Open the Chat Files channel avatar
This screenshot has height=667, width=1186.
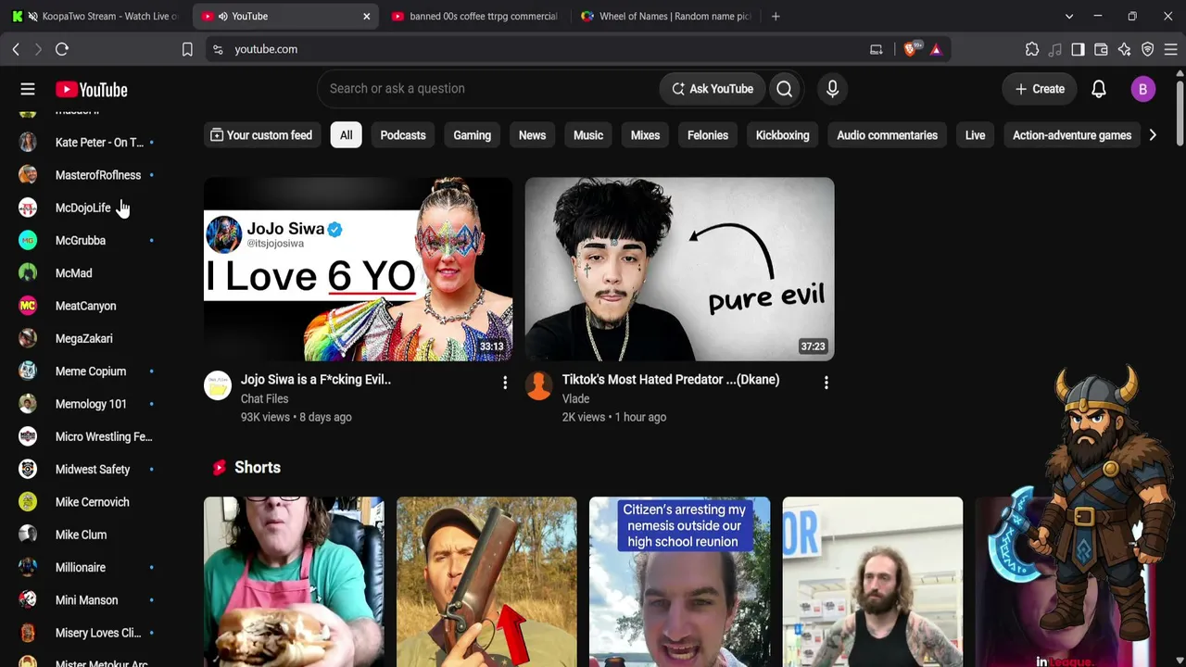coord(218,385)
